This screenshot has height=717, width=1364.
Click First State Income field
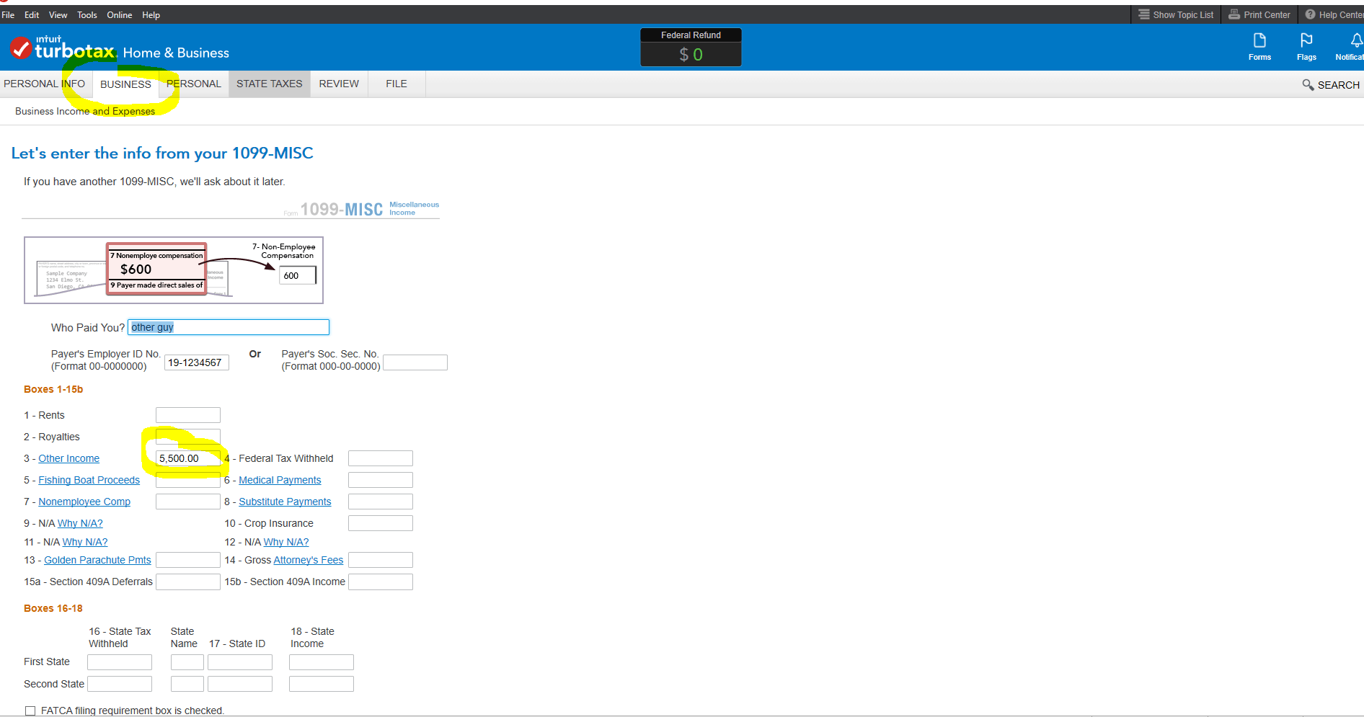(x=322, y=662)
